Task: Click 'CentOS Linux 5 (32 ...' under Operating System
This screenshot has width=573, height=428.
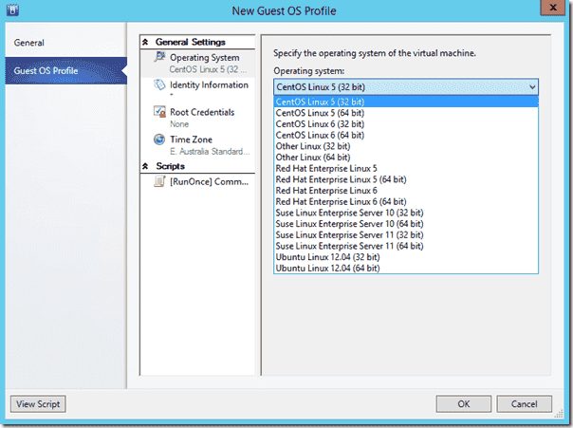Action: pyautogui.click(x=208, y=69)
